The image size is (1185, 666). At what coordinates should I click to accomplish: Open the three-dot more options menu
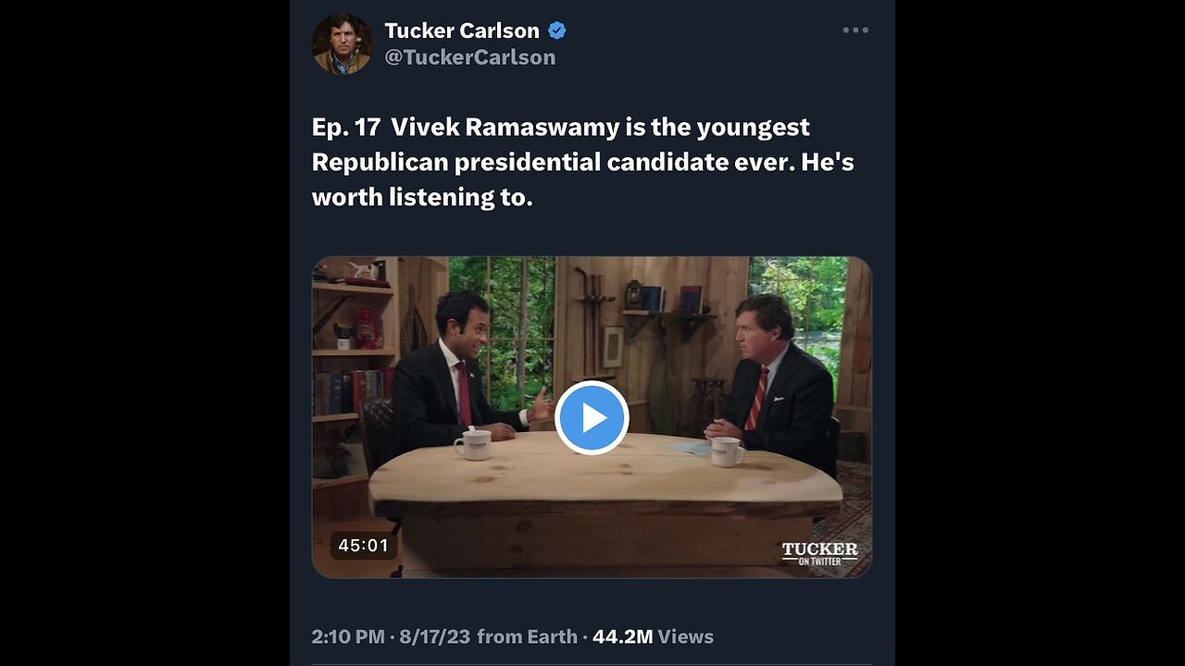[x=855, y=31]
